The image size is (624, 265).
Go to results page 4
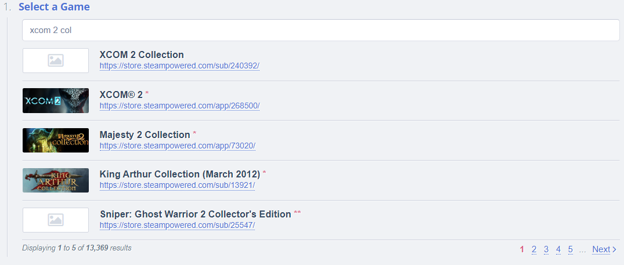pyautogui.click(x=558, y=249)
